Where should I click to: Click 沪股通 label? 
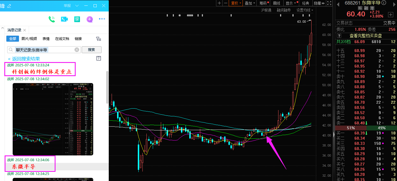[266, 10]
